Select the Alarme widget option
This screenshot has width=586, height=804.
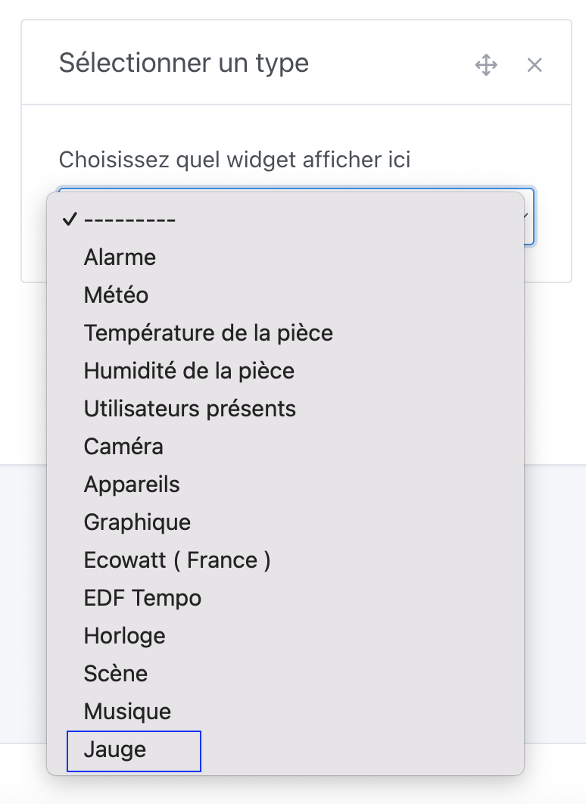[120, 257]
